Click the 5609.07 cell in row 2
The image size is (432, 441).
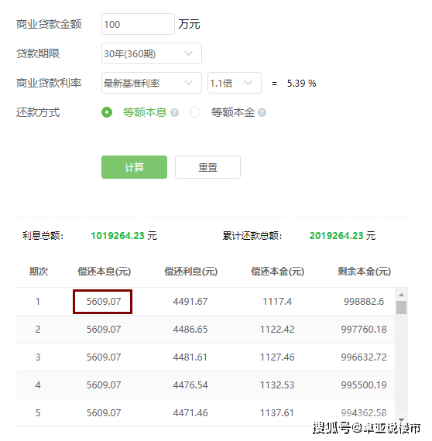pyautogui.click(x=104, y=330)
